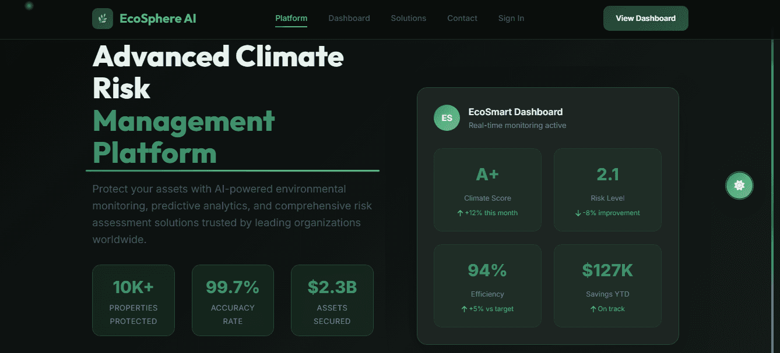Click the 2.1 Risk Level card

click(607, 190)
